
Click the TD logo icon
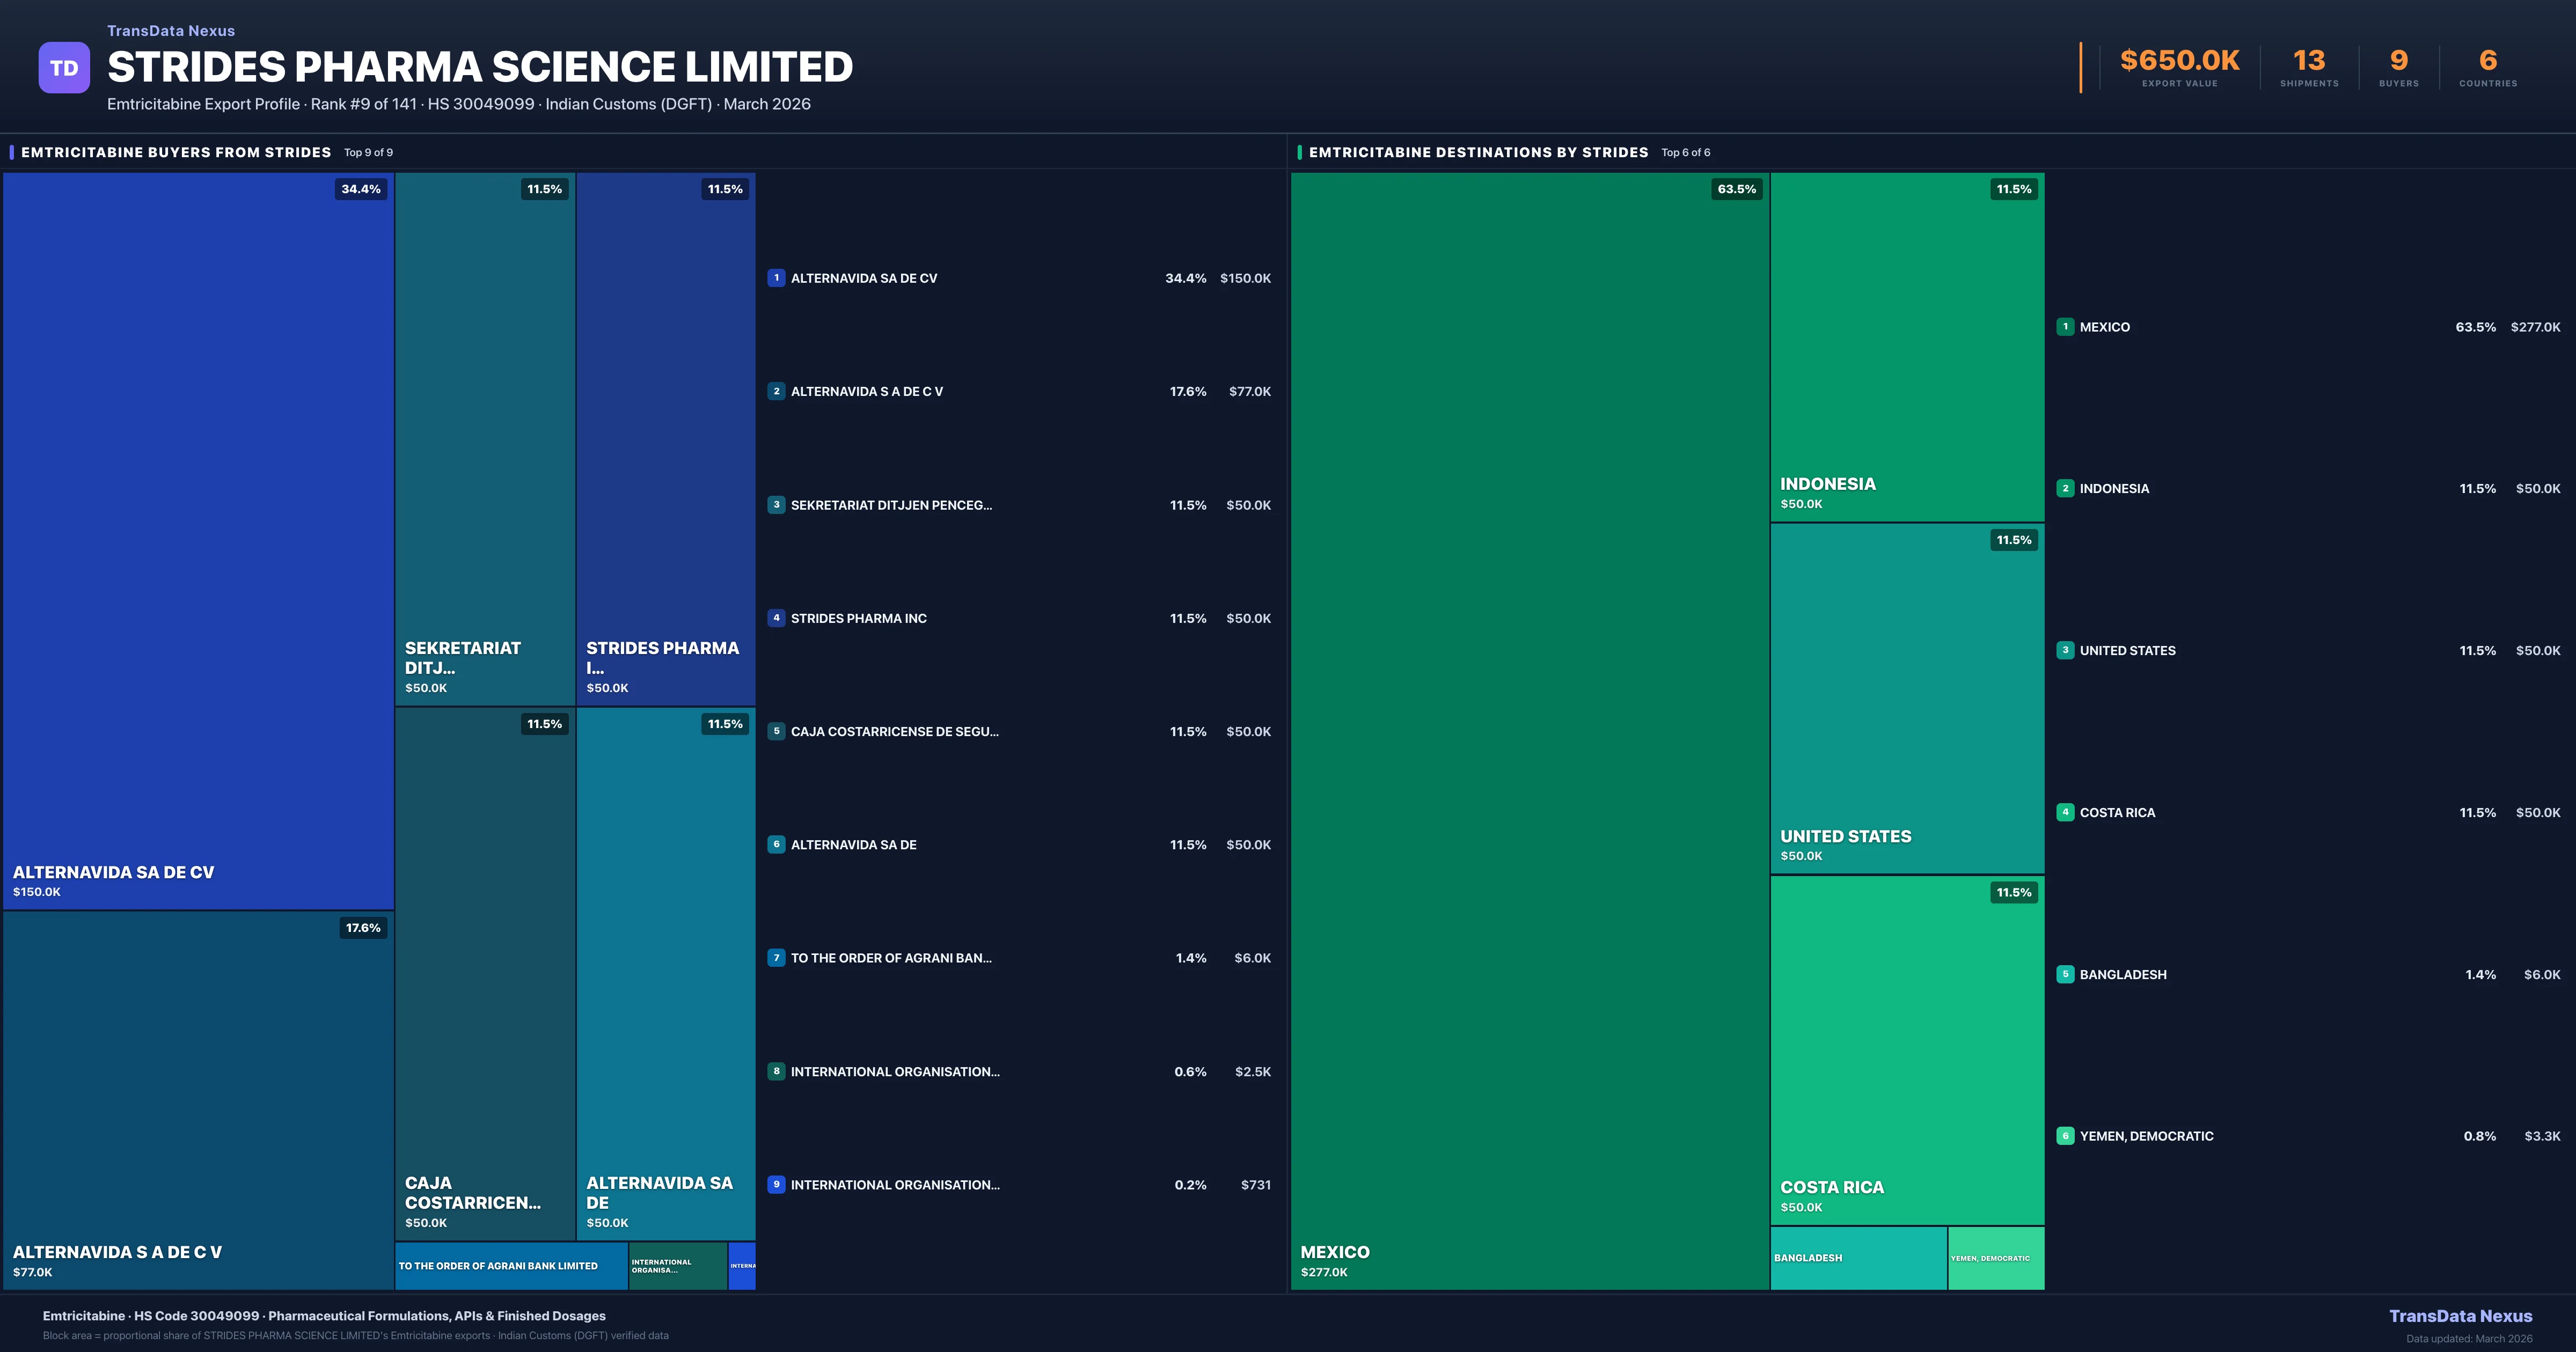[x=64, y=68]
